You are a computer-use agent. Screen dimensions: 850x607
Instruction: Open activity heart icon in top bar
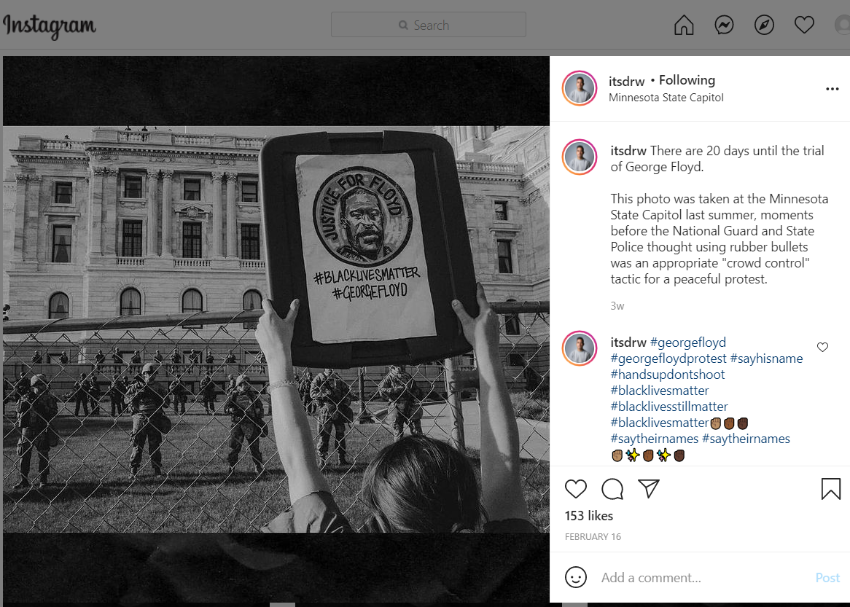[x=804, y=26]
